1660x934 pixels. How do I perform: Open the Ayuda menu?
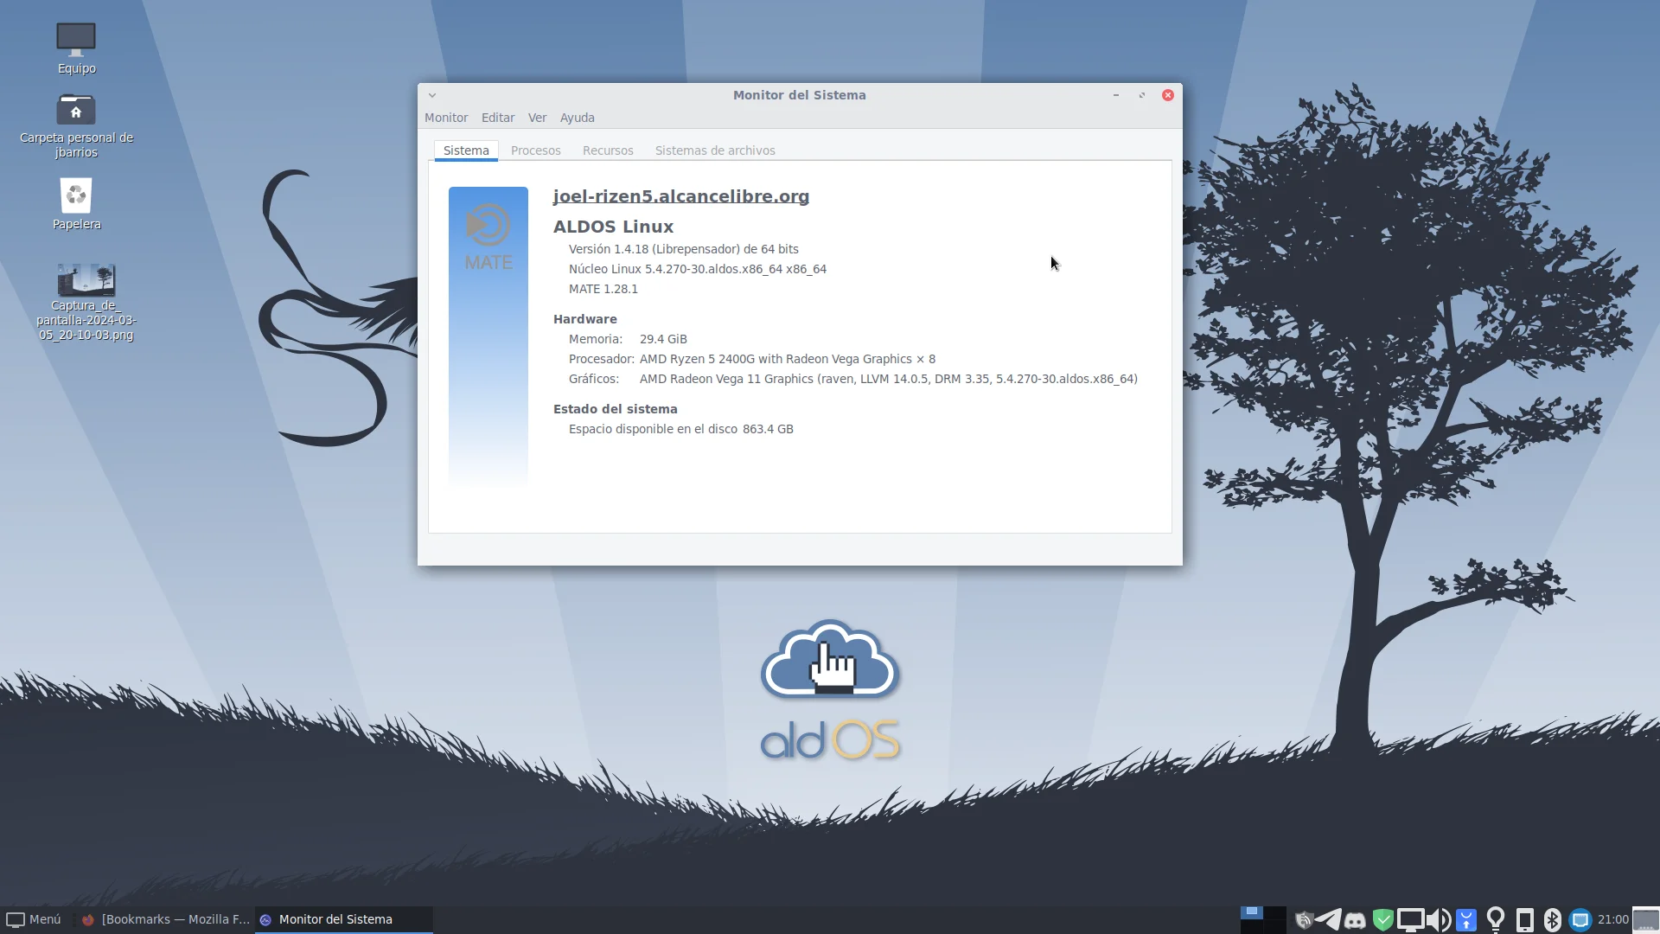coord(577,118)
